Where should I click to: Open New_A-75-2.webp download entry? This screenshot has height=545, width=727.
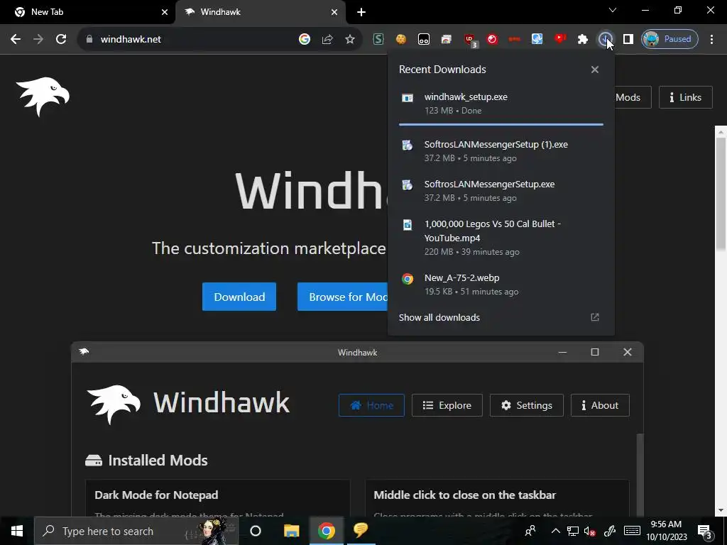501,284
